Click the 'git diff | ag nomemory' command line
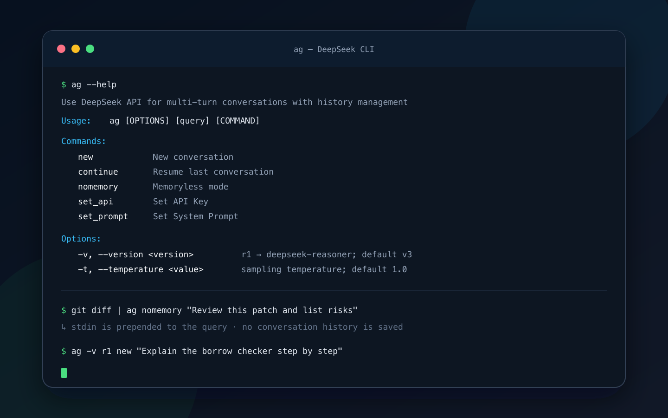The image size is (668, 418). 209,310
